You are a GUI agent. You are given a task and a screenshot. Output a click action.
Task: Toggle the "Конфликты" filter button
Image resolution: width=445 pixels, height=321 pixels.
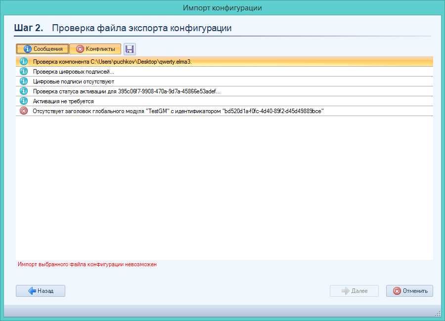[x=95, y=49]
